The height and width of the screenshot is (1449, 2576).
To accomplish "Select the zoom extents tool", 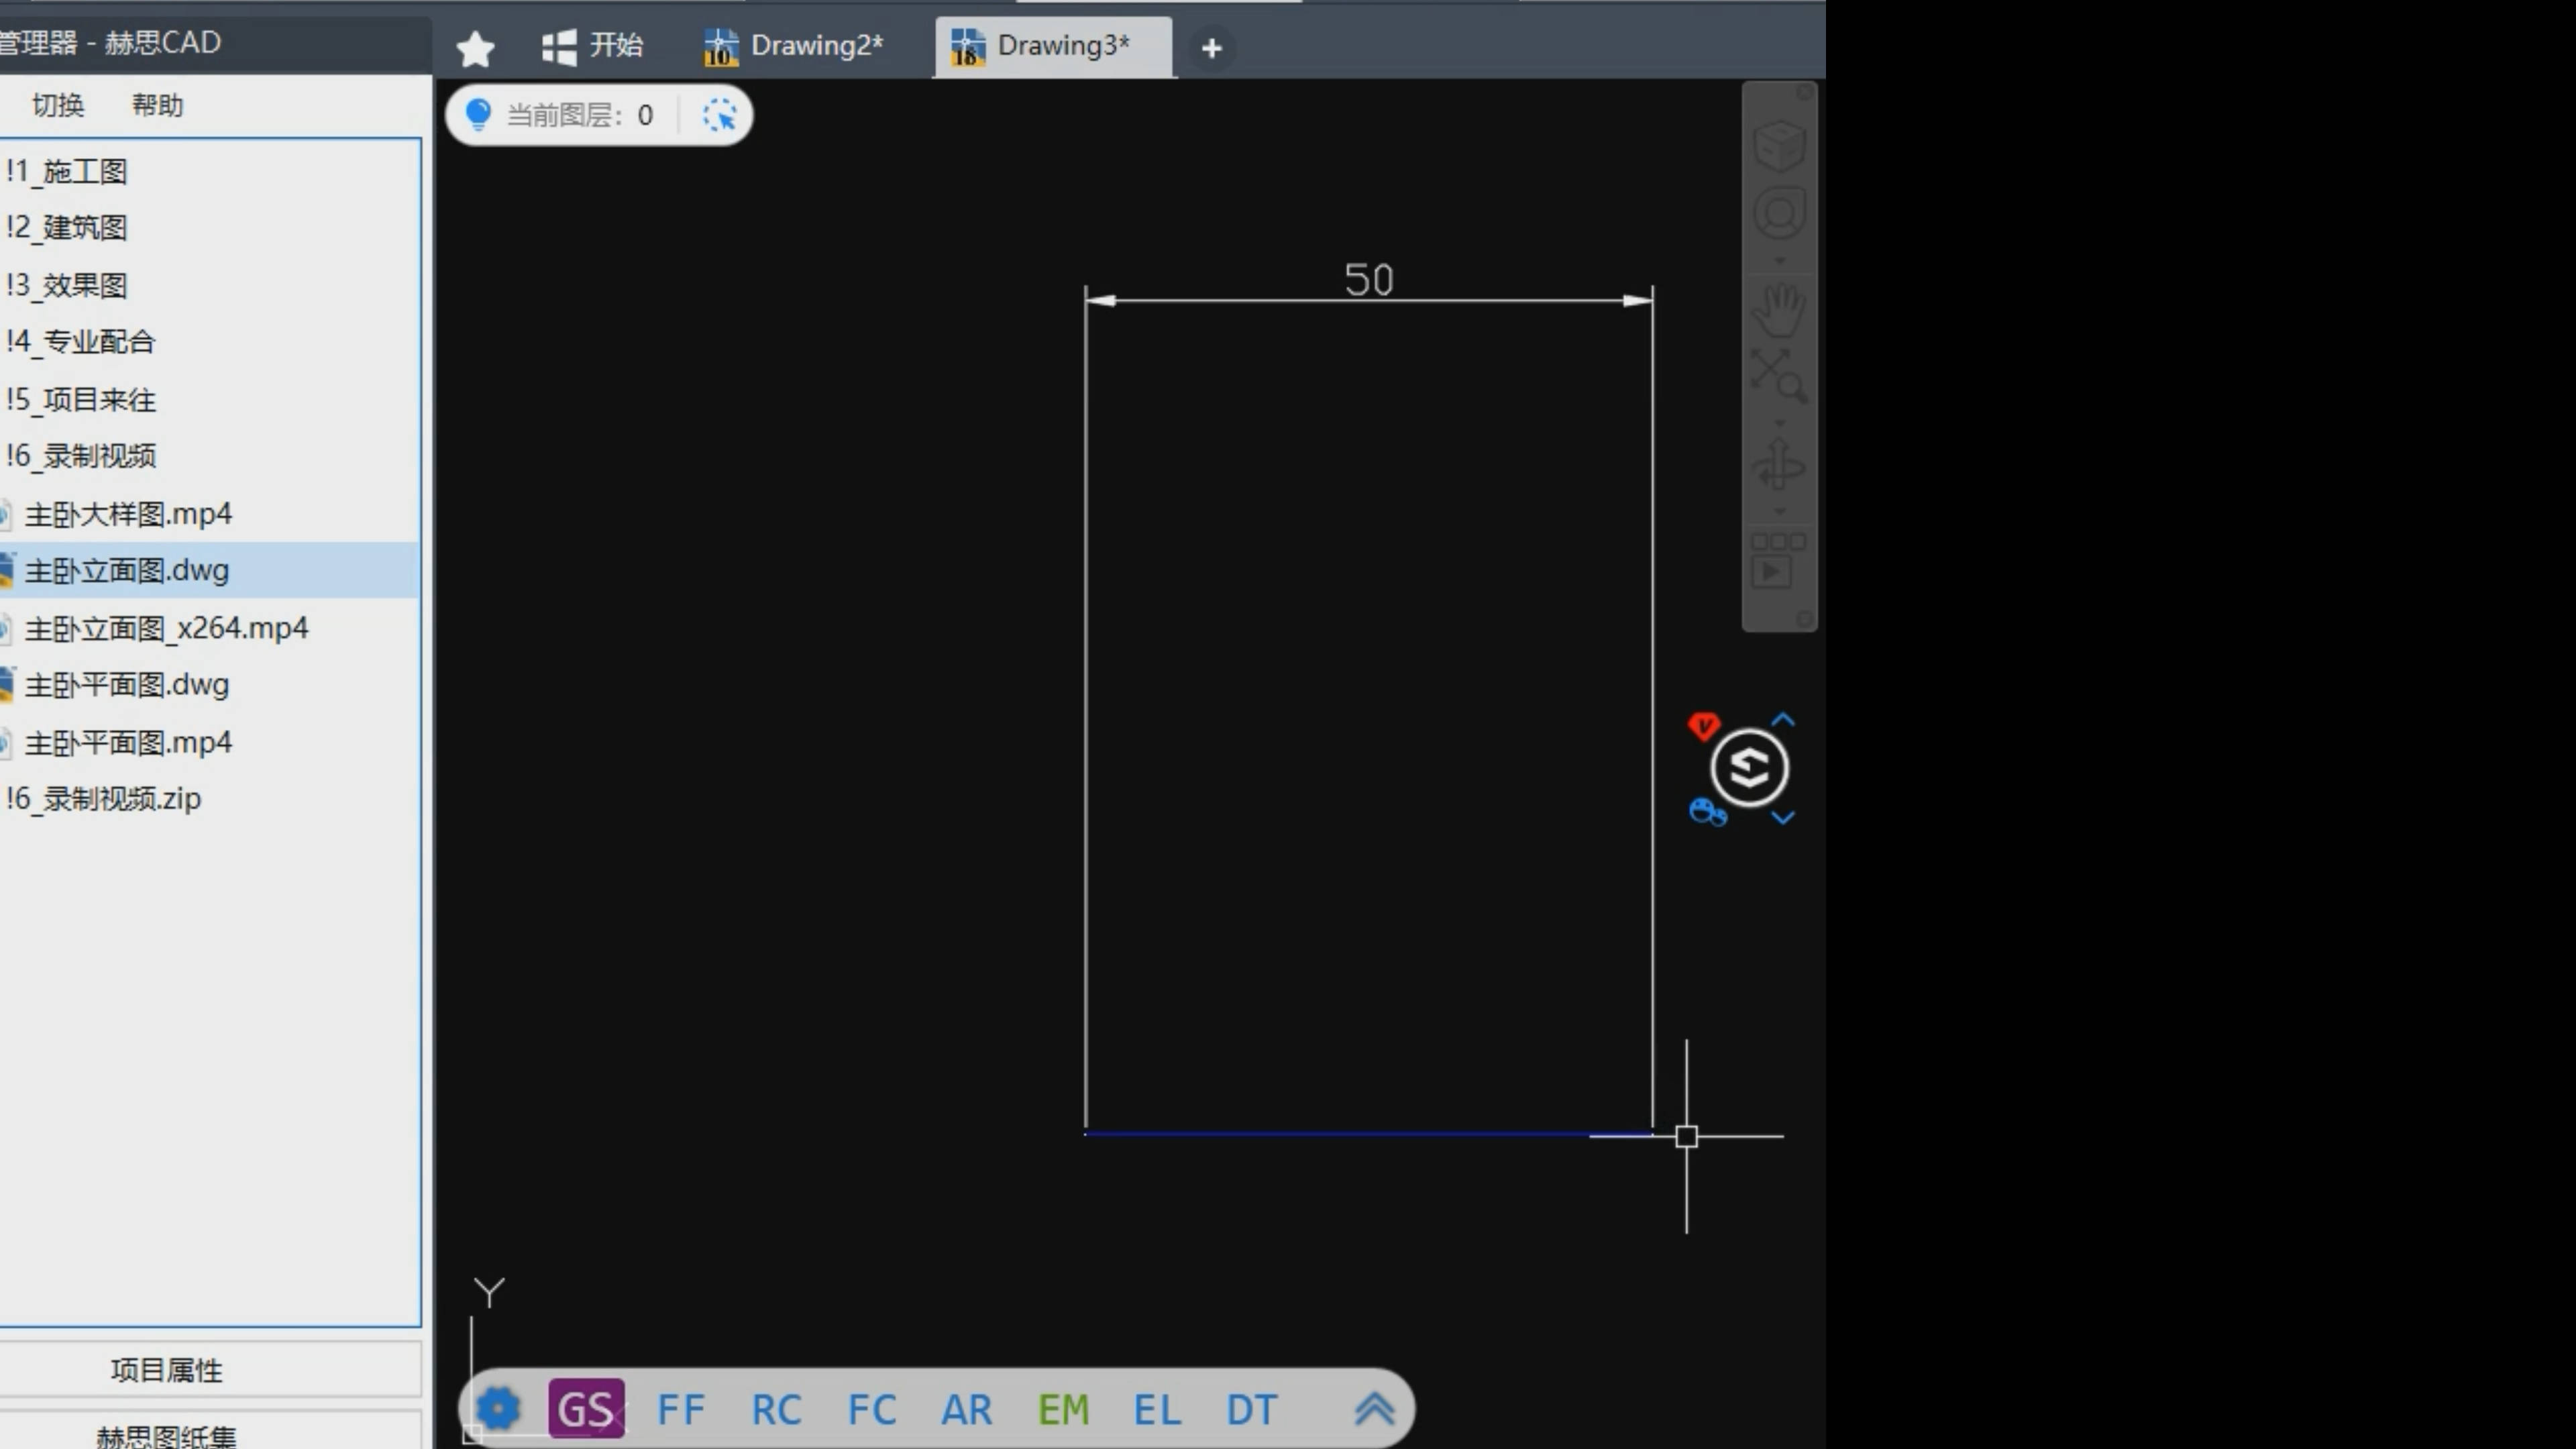I will pyautogui.click(x=1779, y=375).
